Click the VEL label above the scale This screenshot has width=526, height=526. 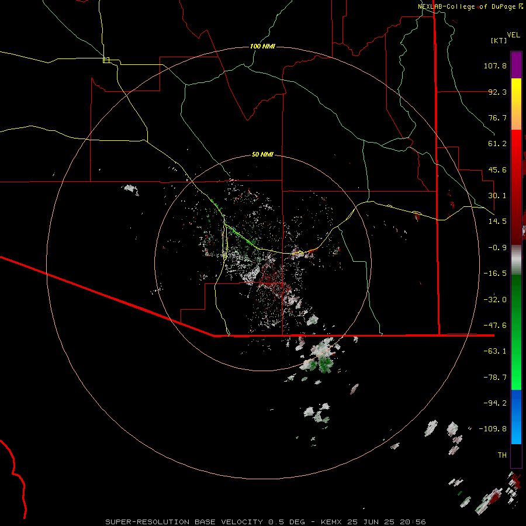tap(514, 35)
